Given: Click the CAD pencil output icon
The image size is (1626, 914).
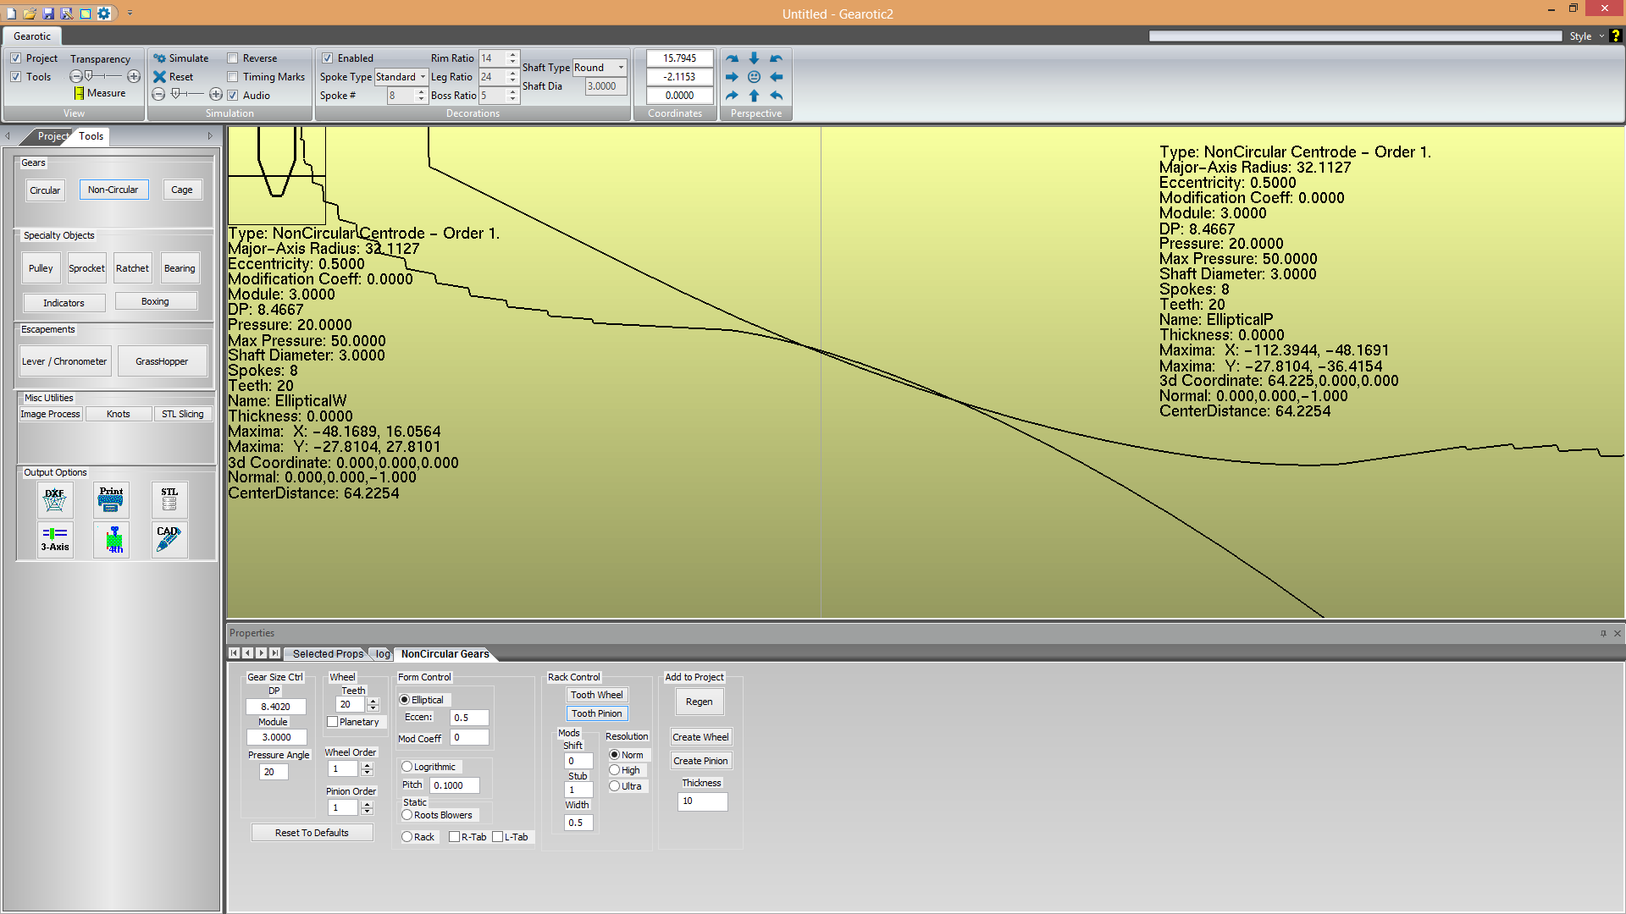Looking at the screenshot, I should point(169,539).
